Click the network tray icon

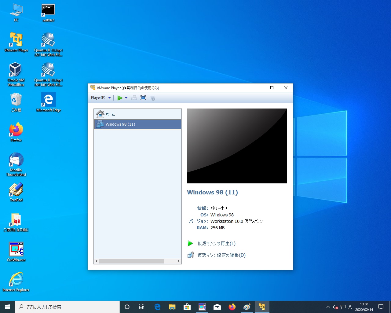[x=343, y=307]
